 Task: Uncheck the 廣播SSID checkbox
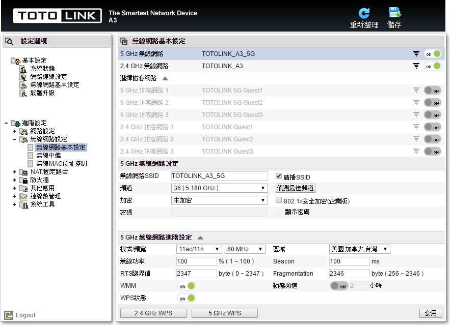(278, 176)
